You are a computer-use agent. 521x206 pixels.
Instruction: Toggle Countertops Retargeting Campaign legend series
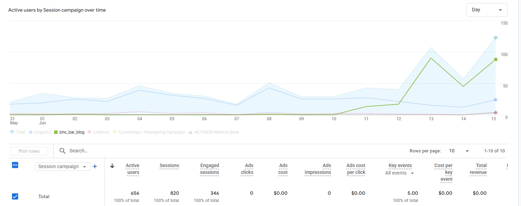pyautogui.click(x=149, y=132)
